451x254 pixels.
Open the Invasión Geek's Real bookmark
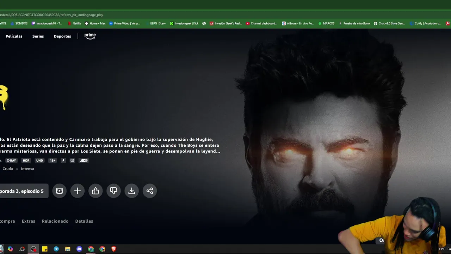[x=226, y=24]
